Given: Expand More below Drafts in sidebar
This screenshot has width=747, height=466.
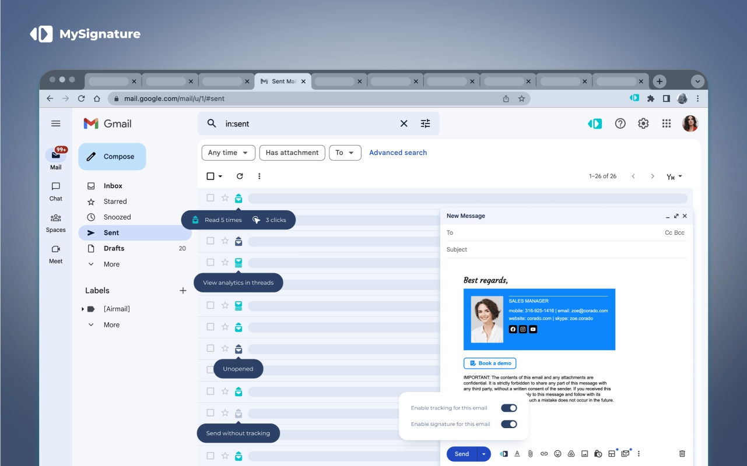Looking at the screenshot, I should [111, 264].
